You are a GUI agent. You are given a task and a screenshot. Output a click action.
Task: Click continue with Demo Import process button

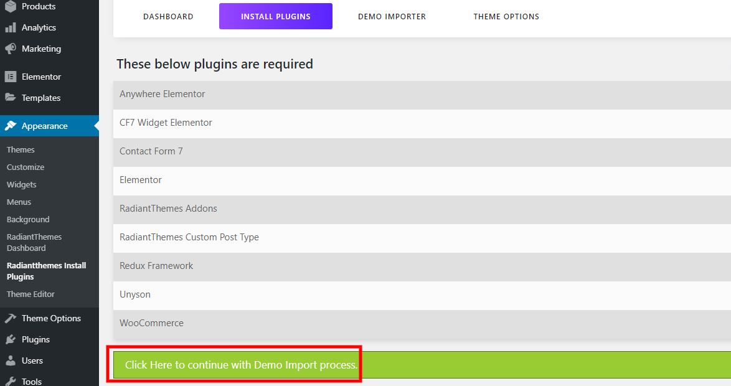[x=241, y=365]
